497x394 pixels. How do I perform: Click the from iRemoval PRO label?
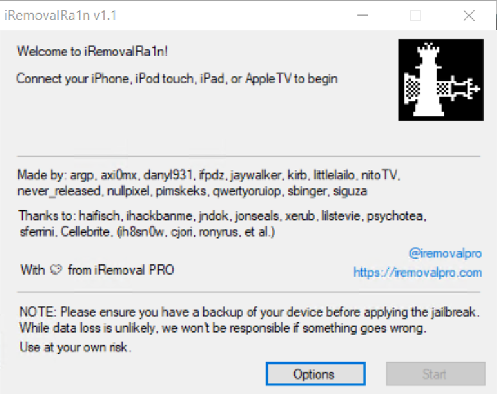(121, 270)
